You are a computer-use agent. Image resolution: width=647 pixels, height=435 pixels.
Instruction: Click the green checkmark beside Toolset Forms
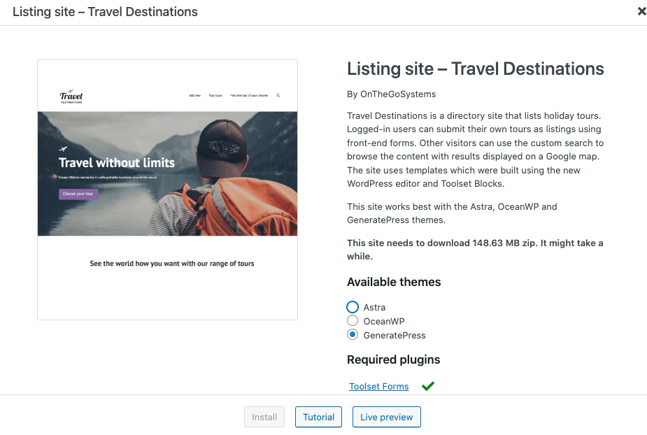428,386
